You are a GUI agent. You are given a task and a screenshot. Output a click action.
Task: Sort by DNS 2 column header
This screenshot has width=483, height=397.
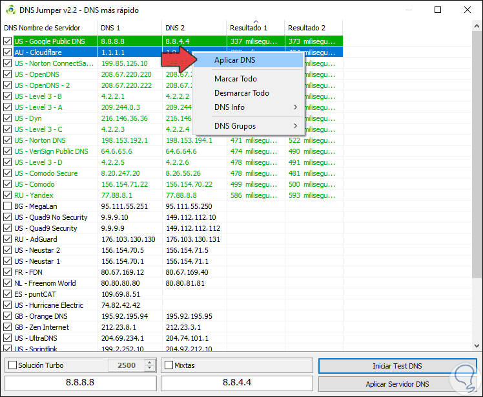[x=194, y=28]
